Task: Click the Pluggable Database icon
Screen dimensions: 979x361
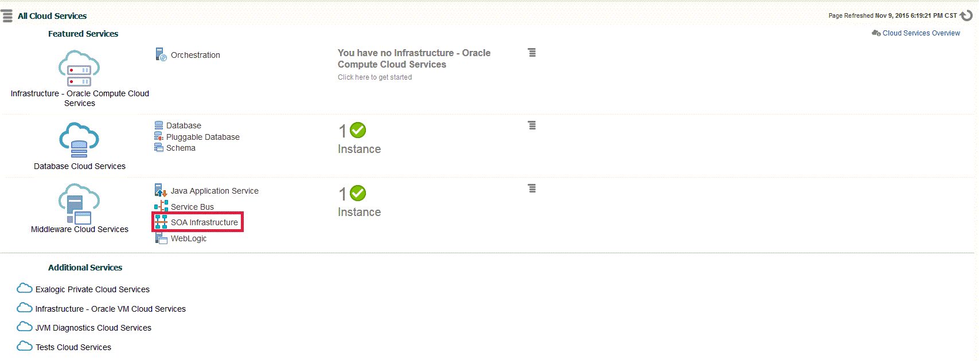Action: 159,136
